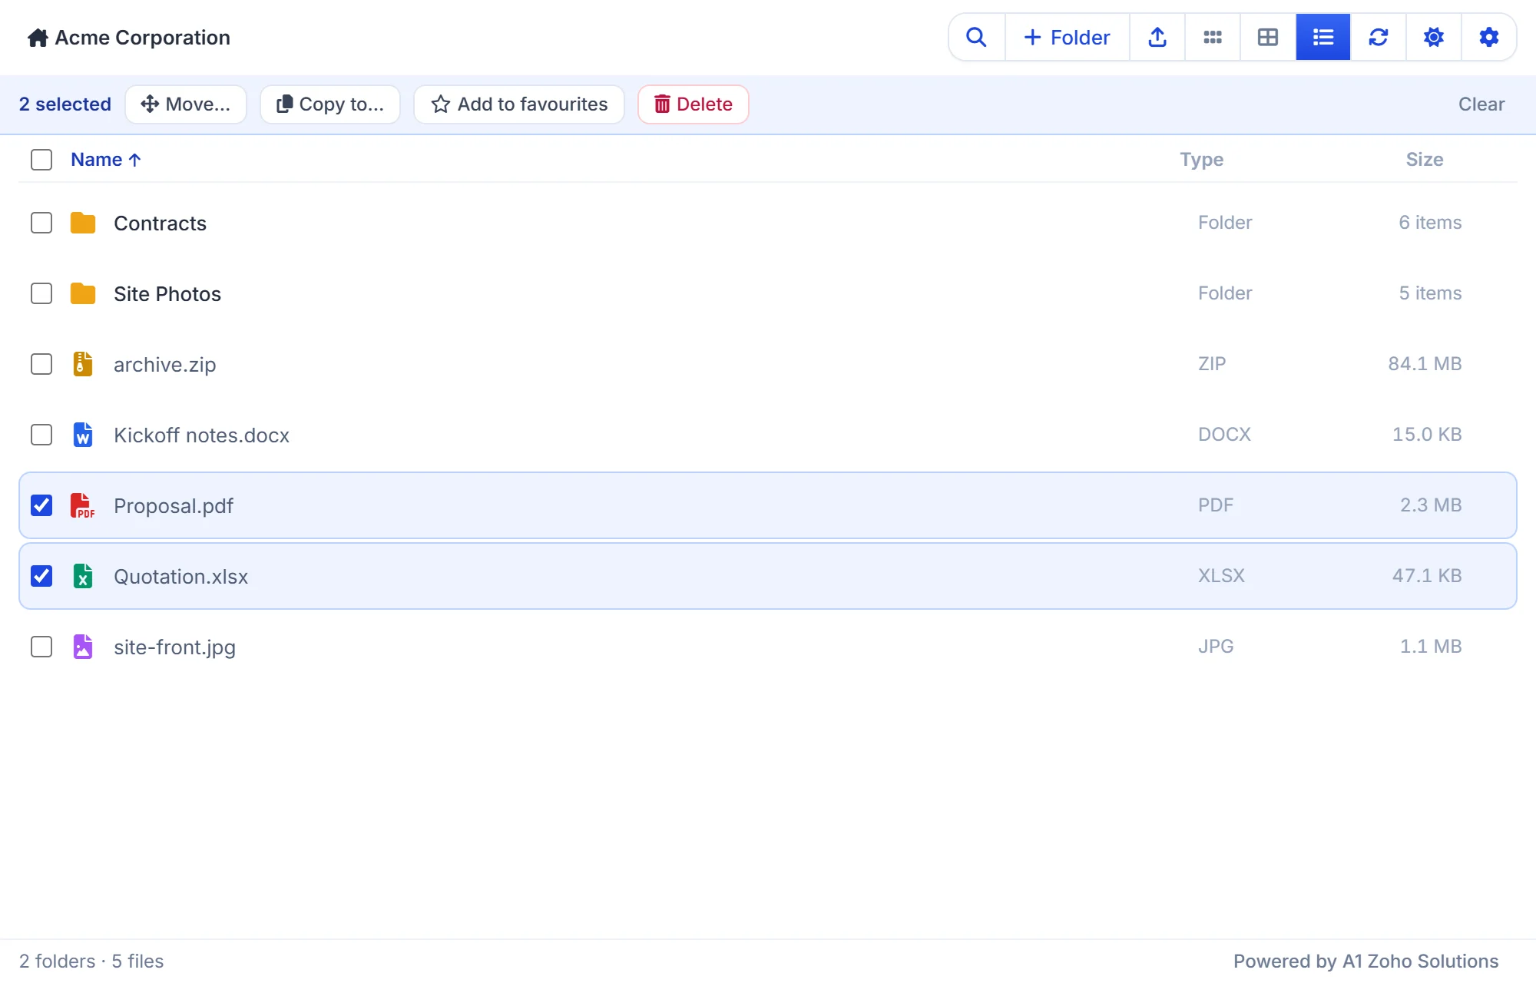This screenshot has width=1536, height=983.
Task: Clear the current selection
Action: coord(1481,104)
